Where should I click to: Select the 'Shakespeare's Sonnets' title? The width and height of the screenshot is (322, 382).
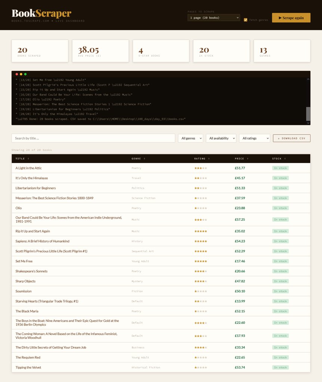point(31,271)
